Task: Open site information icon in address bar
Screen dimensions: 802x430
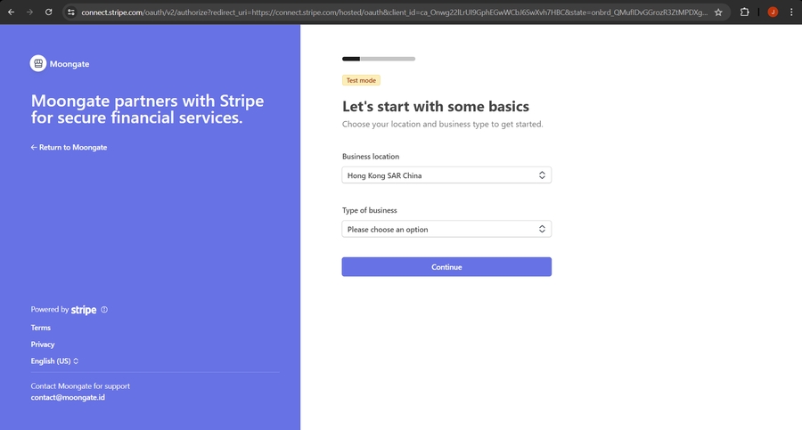Action: pyautogui.click(x=70, y=12)
